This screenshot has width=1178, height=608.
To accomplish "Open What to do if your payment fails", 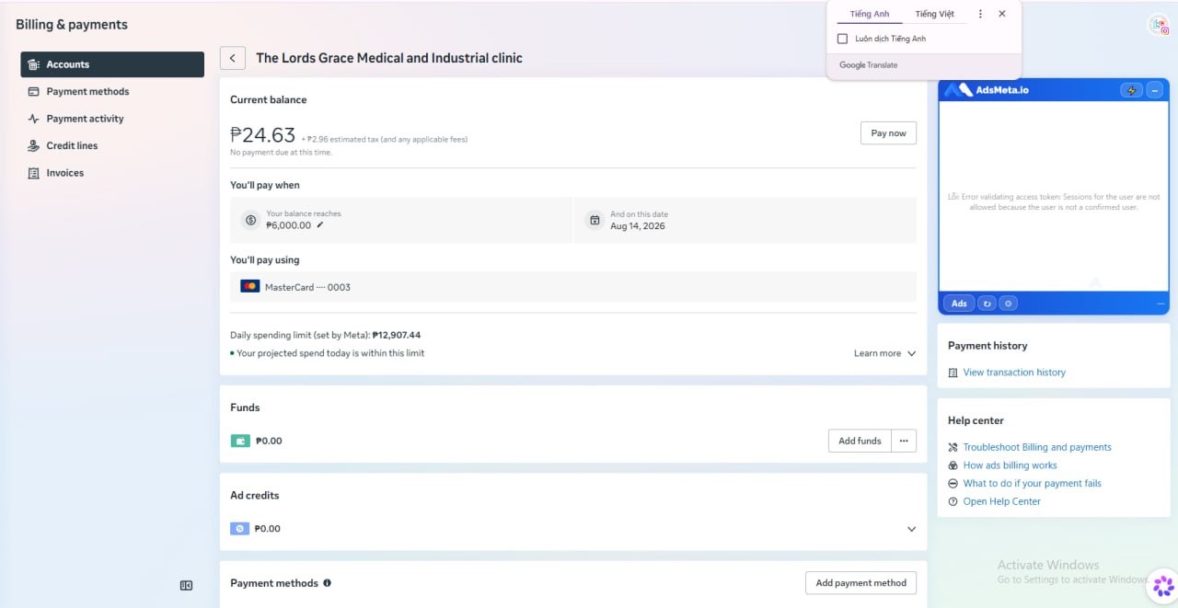I will [x=1032, y=483].
